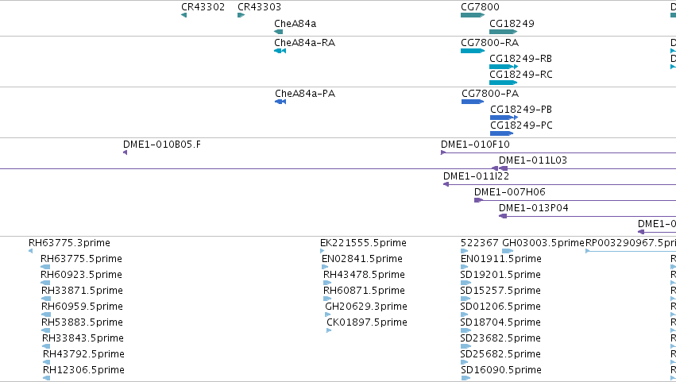Select the RH43792.5prime EST label

click(x=83, y=355)
